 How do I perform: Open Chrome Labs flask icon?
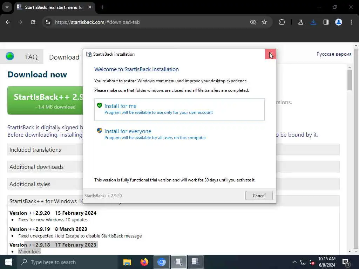(300, 22)
